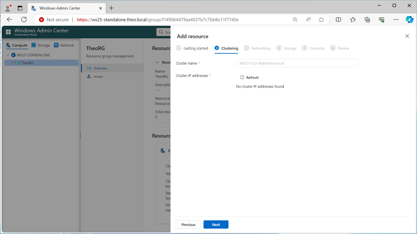
Task: Open the Copilot icon
Action: [x=409, y=19]
